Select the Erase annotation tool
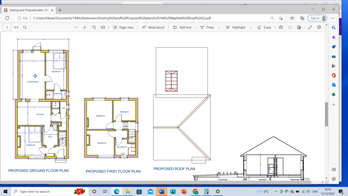Viewport: 348px width, 196px height. [x=264, y=27]
